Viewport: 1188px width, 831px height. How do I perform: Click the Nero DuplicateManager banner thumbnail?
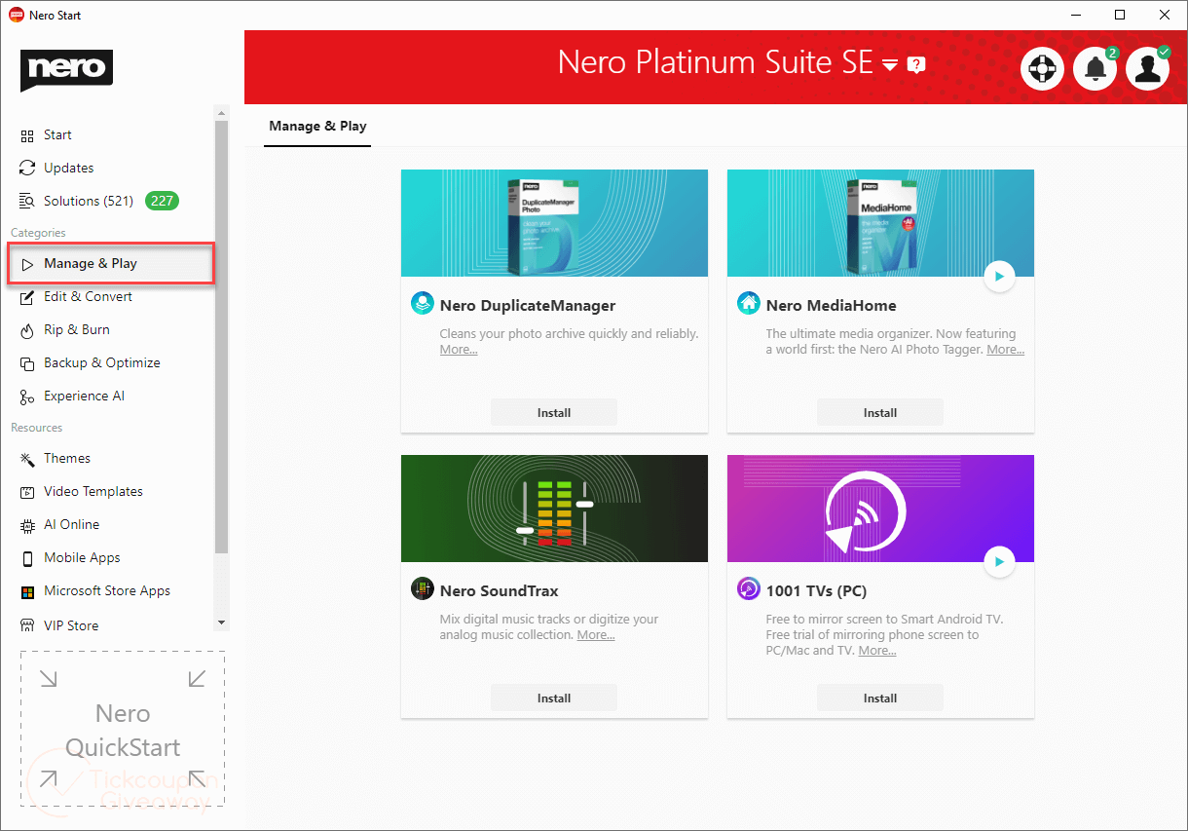pos(554,223)
